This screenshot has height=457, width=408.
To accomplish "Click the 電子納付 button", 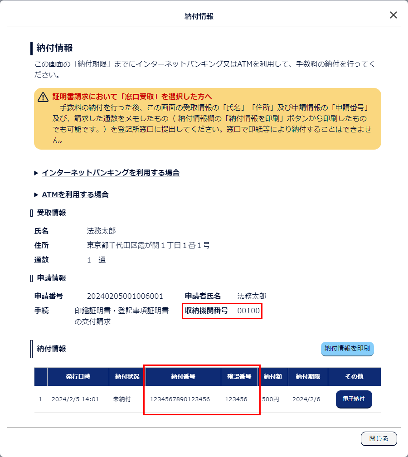I will (x=354, y=399).
